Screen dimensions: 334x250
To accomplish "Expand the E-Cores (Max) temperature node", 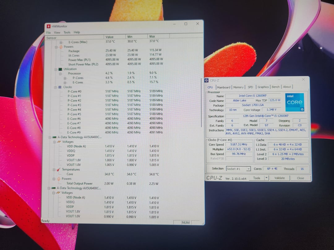I will [61, 43].
